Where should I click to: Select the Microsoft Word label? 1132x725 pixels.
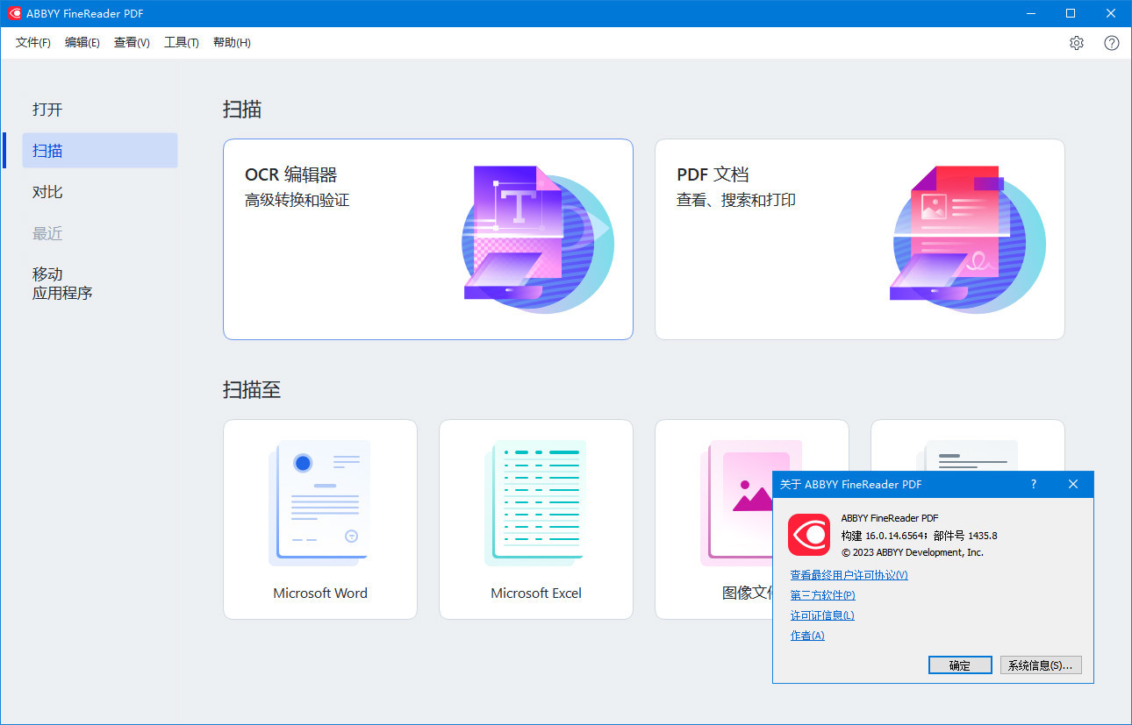coord(320,594)
